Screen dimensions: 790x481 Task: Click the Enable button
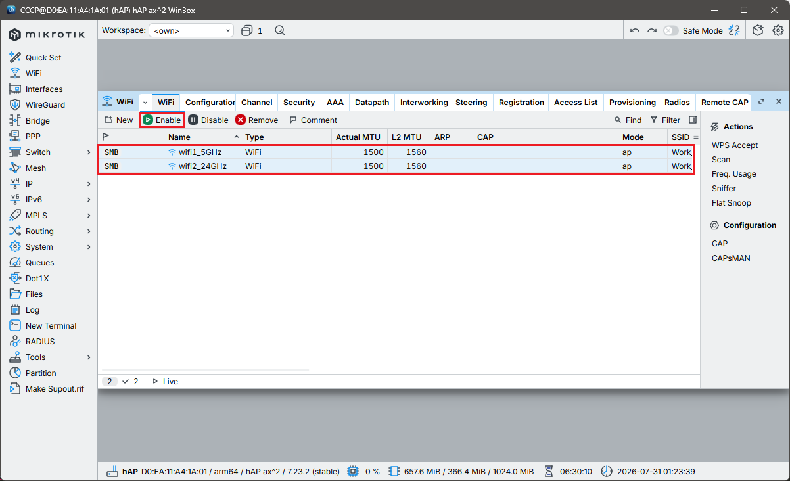pyautogui.click(x=162, y=120)
